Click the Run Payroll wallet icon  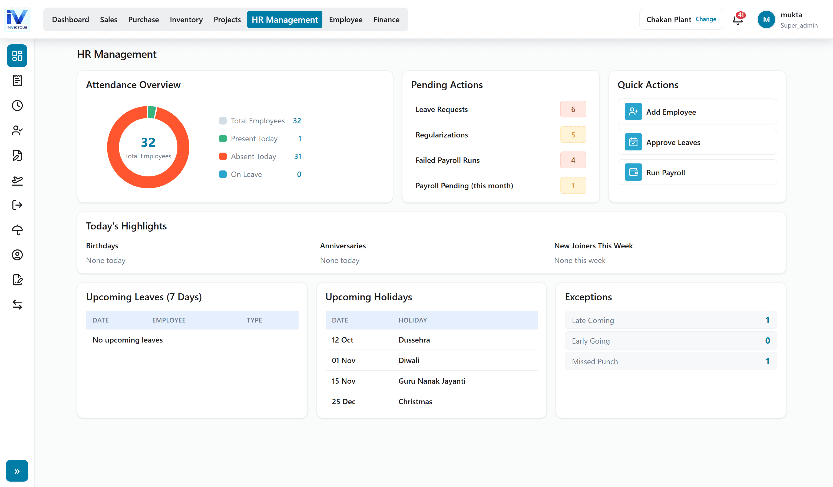[633, 172]
